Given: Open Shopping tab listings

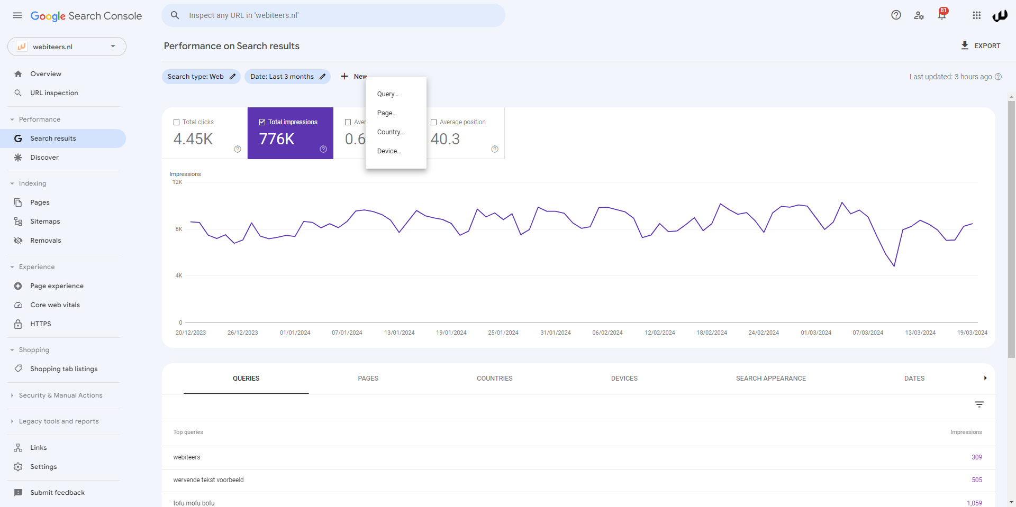Looking at the screenshot, I should (x=63, y=369).
